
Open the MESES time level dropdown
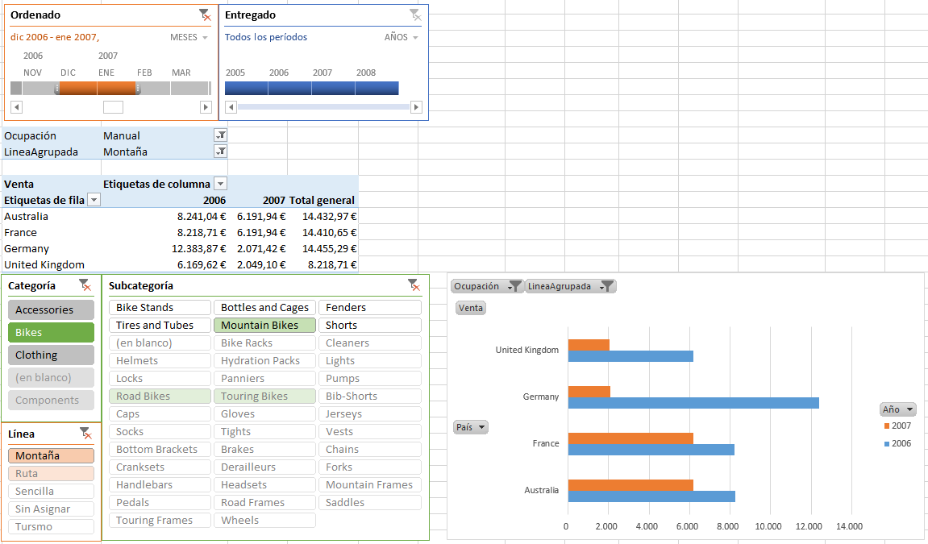pyautogui.click(x=189, y=38)
